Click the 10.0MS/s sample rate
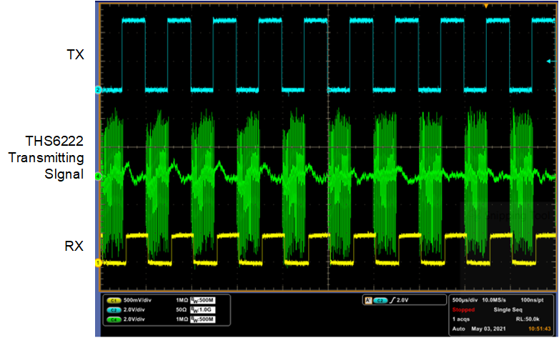The width and height of the screenshot is (559, 338). tap(494, 300)
